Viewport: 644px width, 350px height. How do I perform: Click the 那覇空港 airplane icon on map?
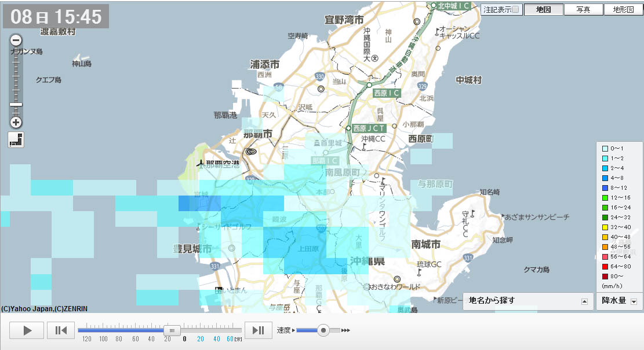201,163
